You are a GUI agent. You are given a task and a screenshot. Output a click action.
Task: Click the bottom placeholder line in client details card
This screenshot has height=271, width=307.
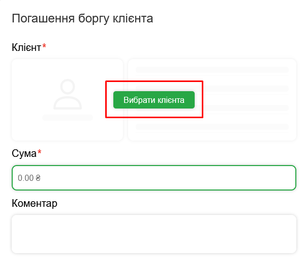(x=212, y=127)
